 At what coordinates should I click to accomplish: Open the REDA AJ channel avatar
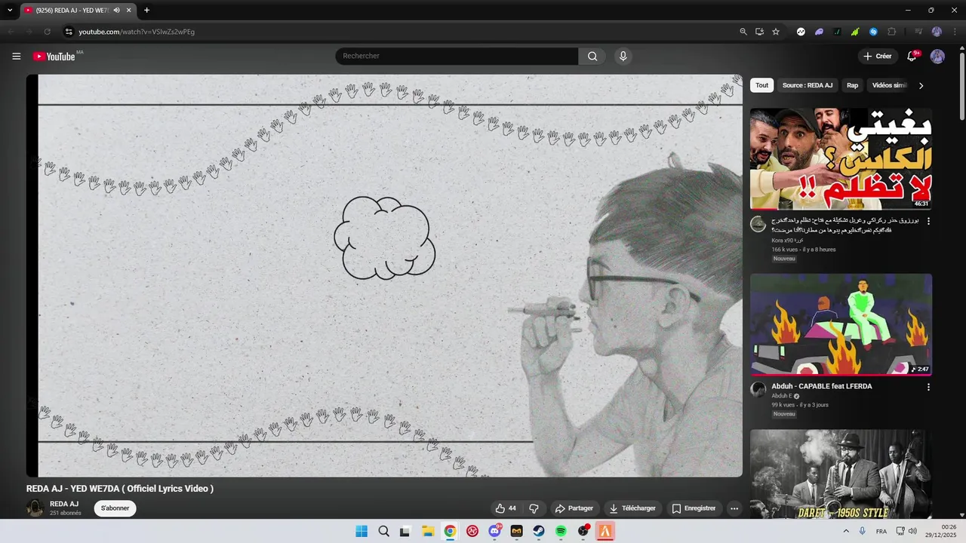[x=35, y=508]
